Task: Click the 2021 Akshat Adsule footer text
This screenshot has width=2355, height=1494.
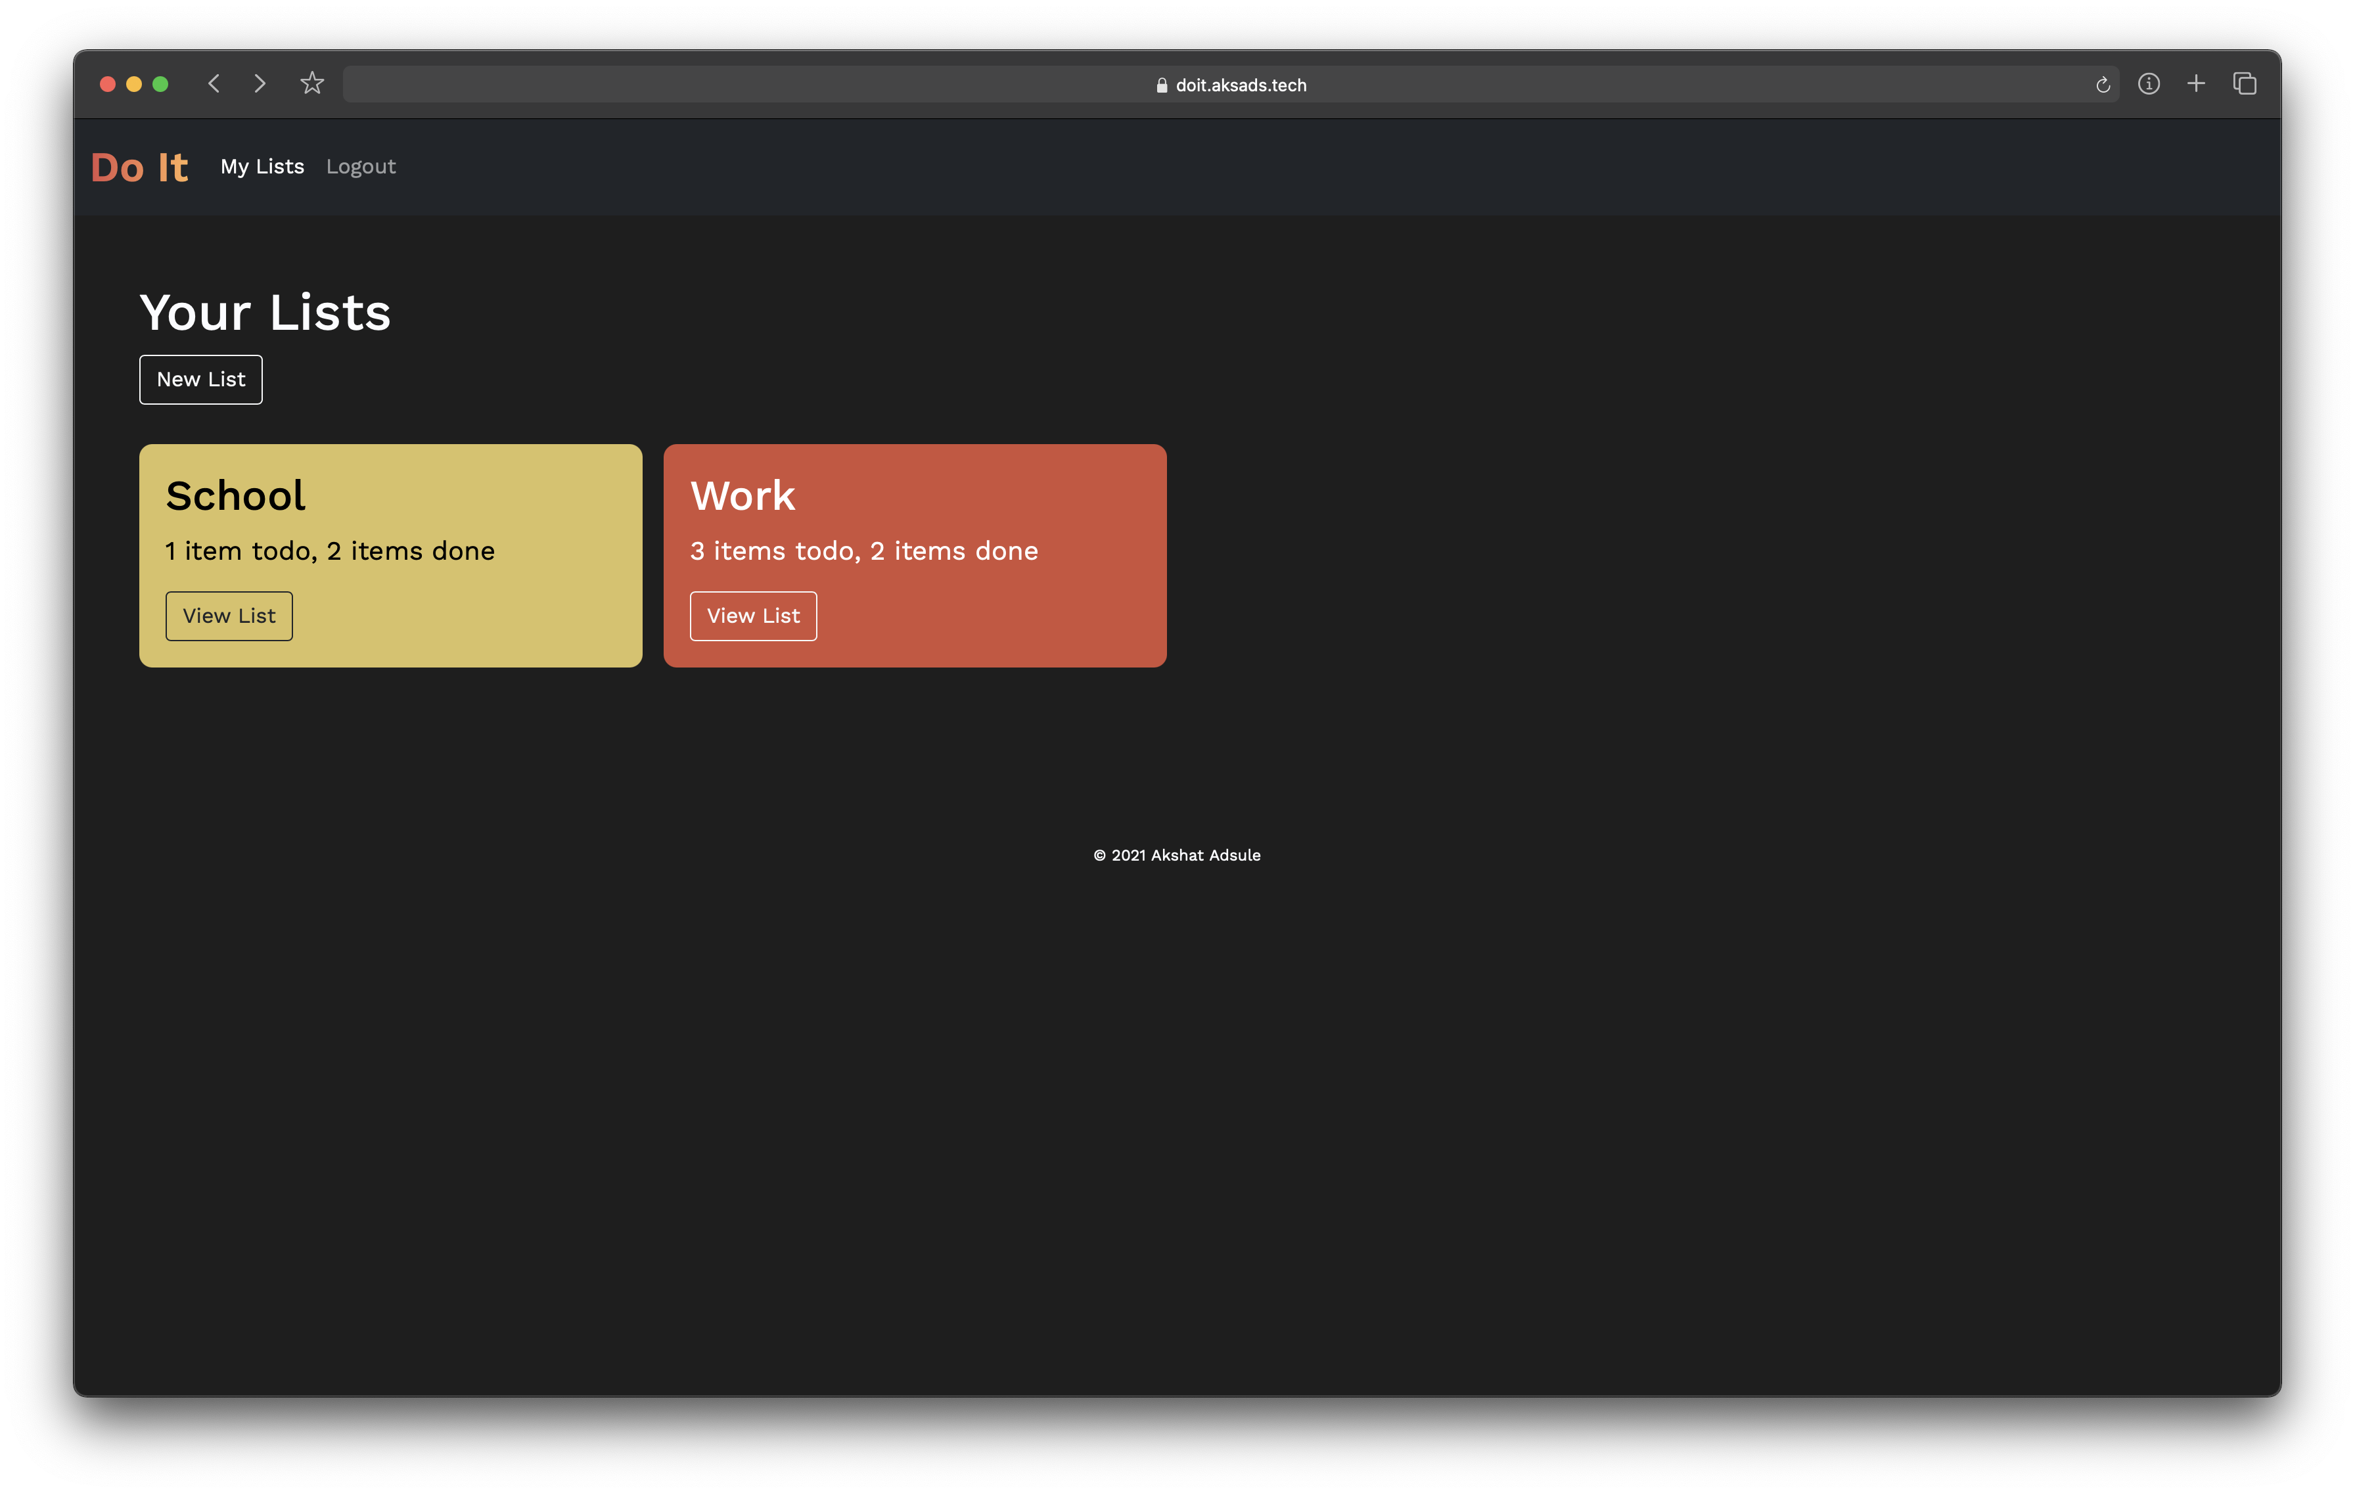Action: pyautogui.click(x=1177, y=855)
